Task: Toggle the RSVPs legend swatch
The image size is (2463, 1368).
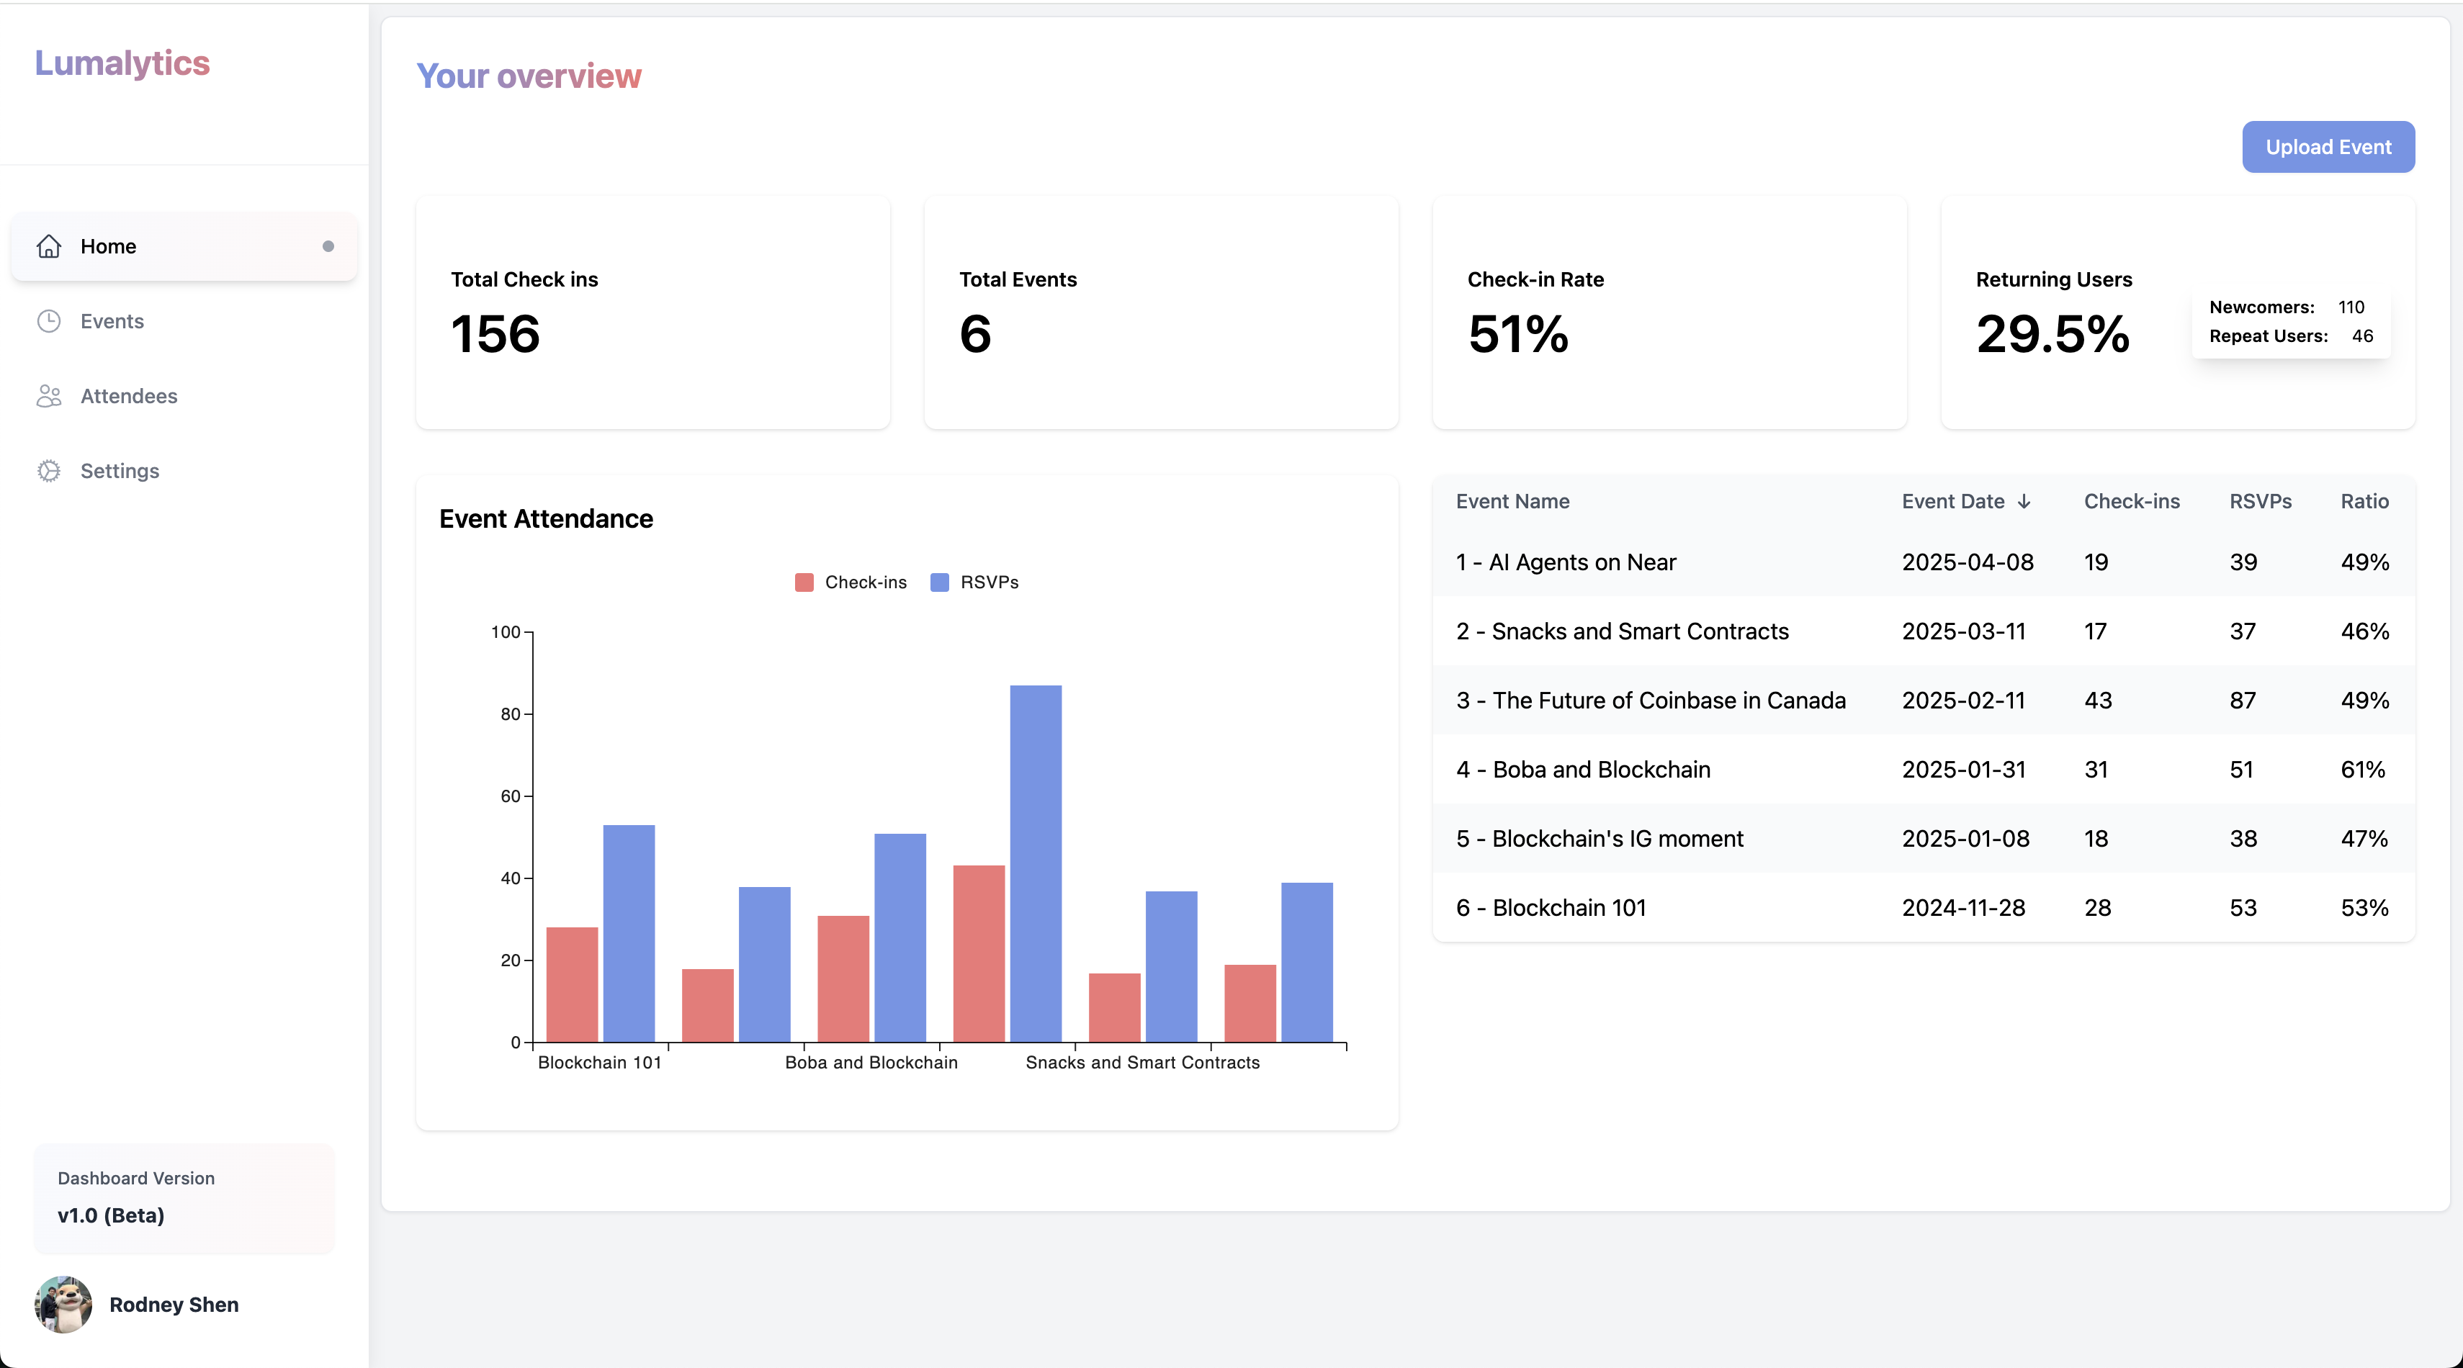Action: pyautogui.click(x=940, y=582)
